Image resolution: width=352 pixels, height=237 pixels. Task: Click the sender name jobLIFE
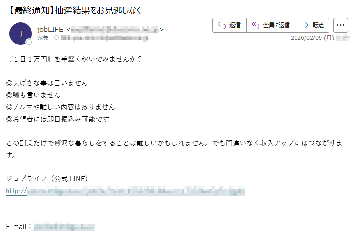(50, 30)
